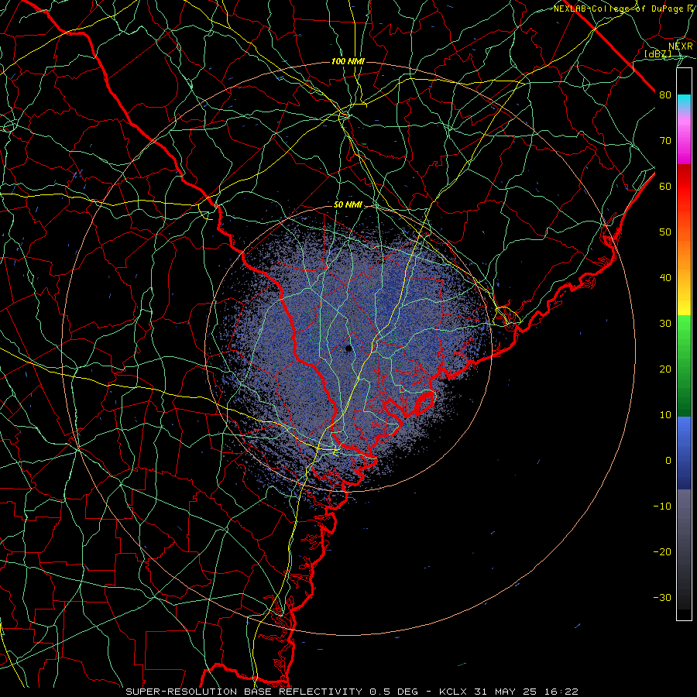Click the blue band of the reflectivity color bar
The width and height of the screenshot is (697, 697).
coord(684,453)
